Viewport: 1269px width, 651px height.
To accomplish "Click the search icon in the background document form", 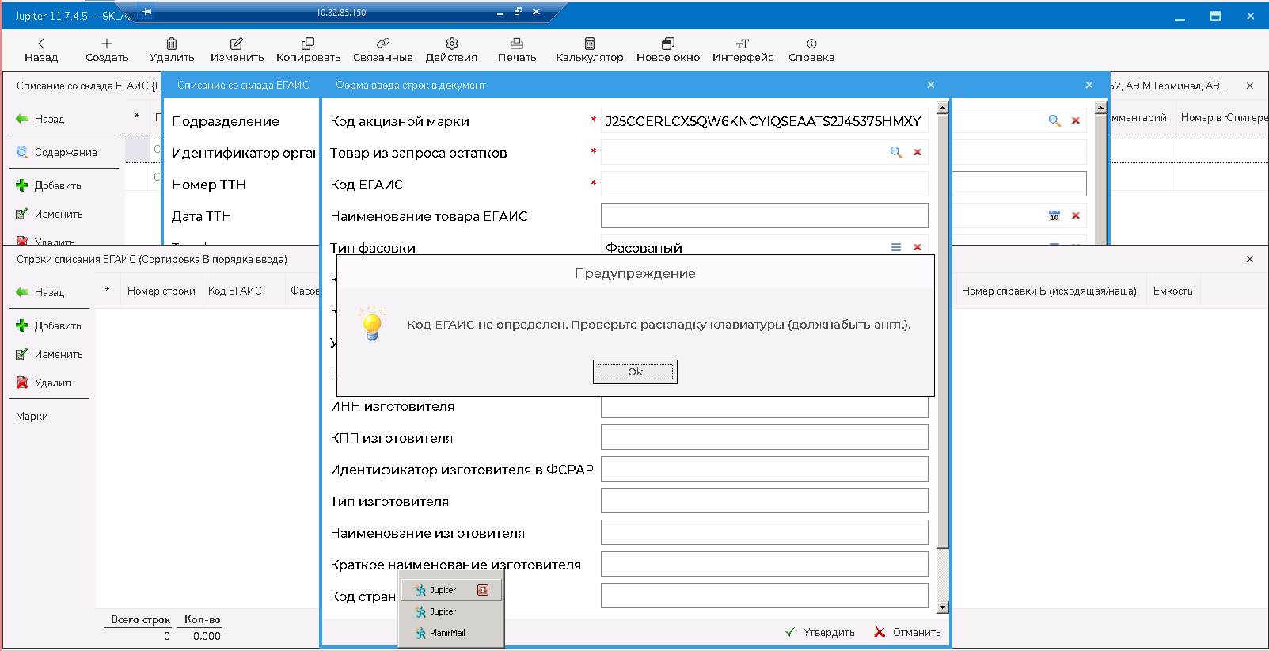I will 1054,120.
